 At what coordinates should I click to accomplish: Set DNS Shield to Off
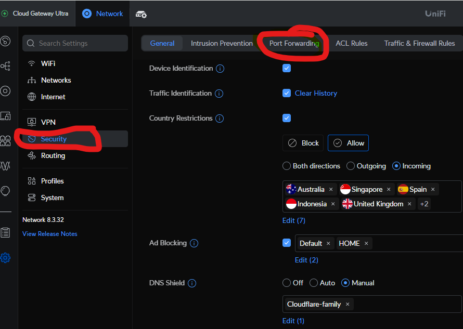click(287, 283)
